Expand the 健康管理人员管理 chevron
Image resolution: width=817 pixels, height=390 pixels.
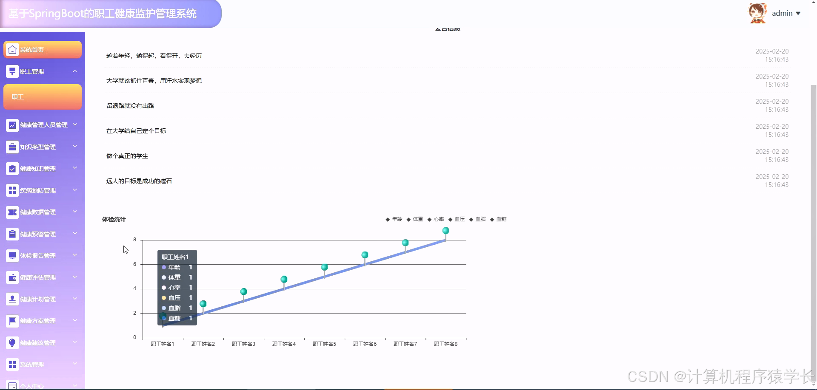75,124
